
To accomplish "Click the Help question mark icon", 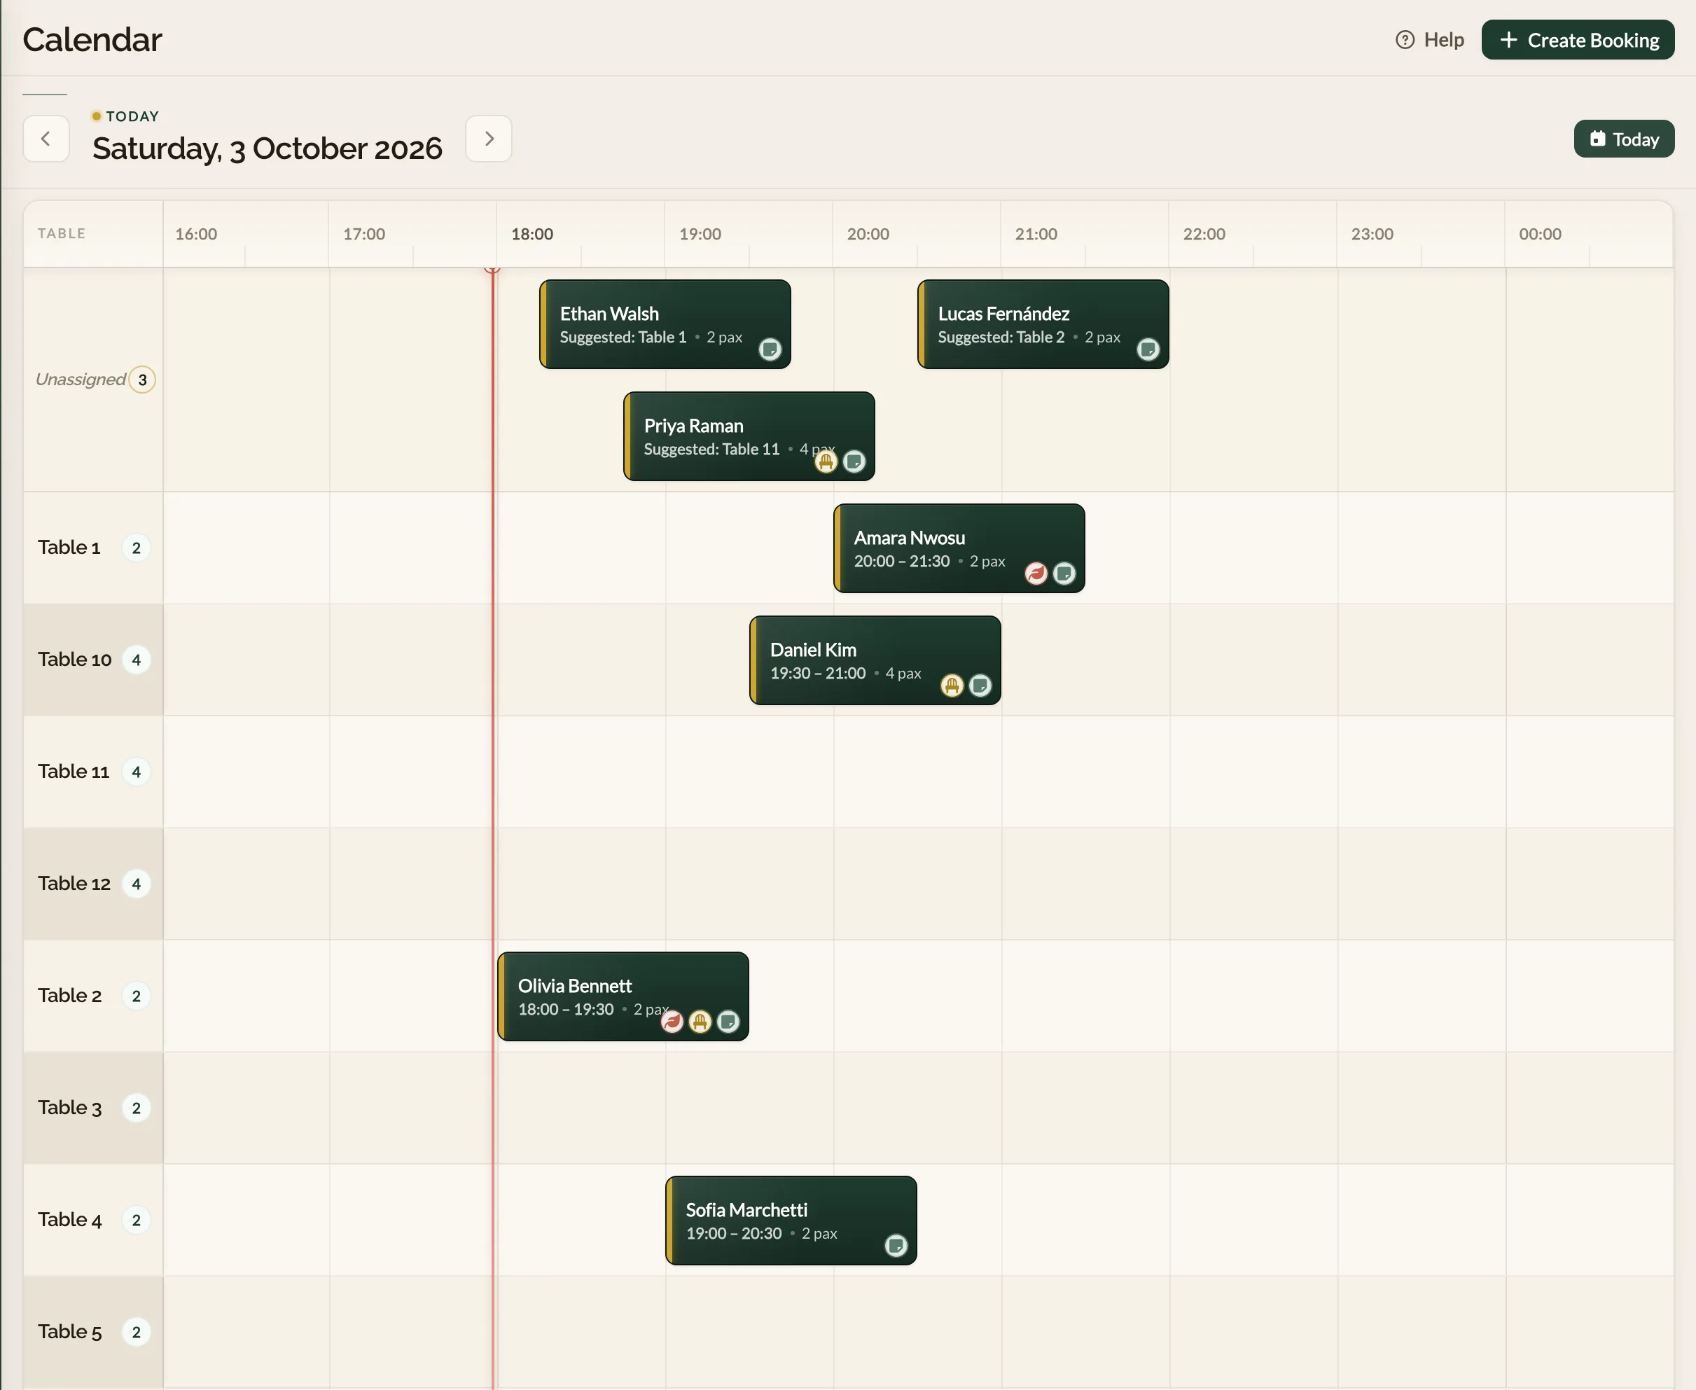I will coord(1405,40).
